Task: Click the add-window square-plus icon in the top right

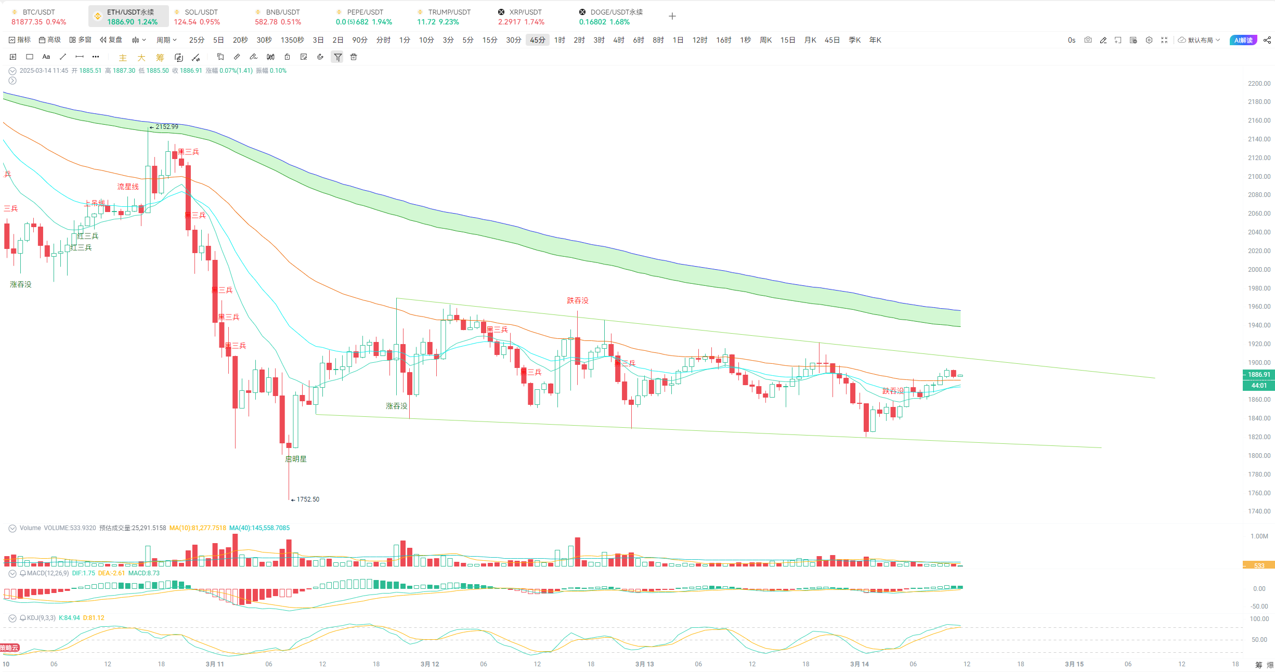Action: coord(1118,40)
